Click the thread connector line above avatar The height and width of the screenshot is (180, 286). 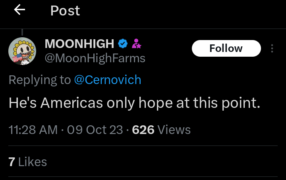coord(22,32)
